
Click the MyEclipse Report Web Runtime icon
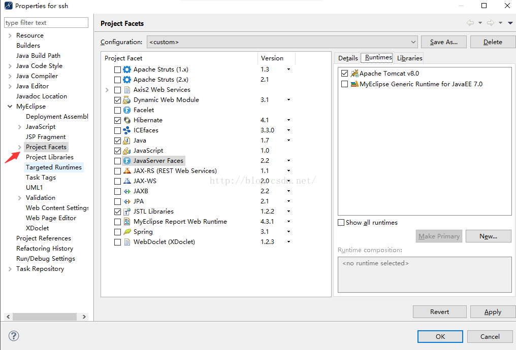pos(127,222)
